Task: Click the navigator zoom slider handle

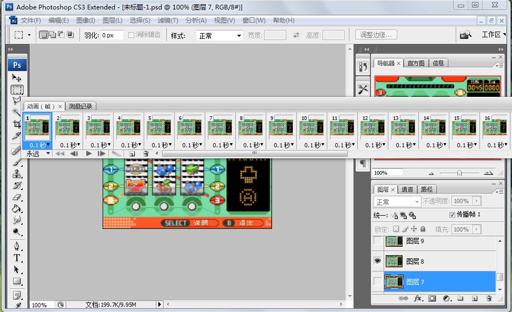Action: [459, 173]
